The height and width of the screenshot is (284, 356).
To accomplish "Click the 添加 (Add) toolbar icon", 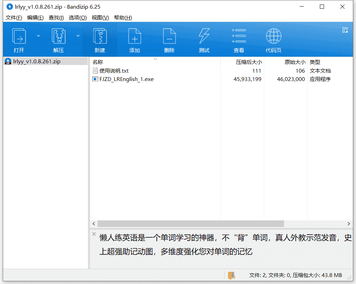I will point(135,36).
